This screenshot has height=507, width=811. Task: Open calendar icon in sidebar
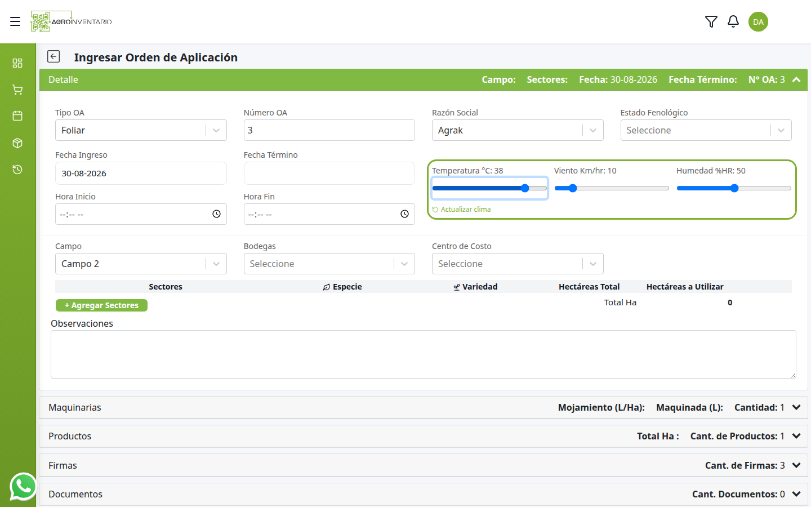[x=17, y=116]
